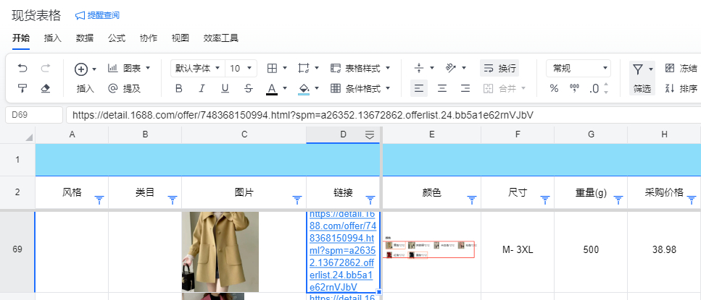Click the 提醒查询 megaphone link
The width and height of the screenshot is (701, 300).
(97, 15)
